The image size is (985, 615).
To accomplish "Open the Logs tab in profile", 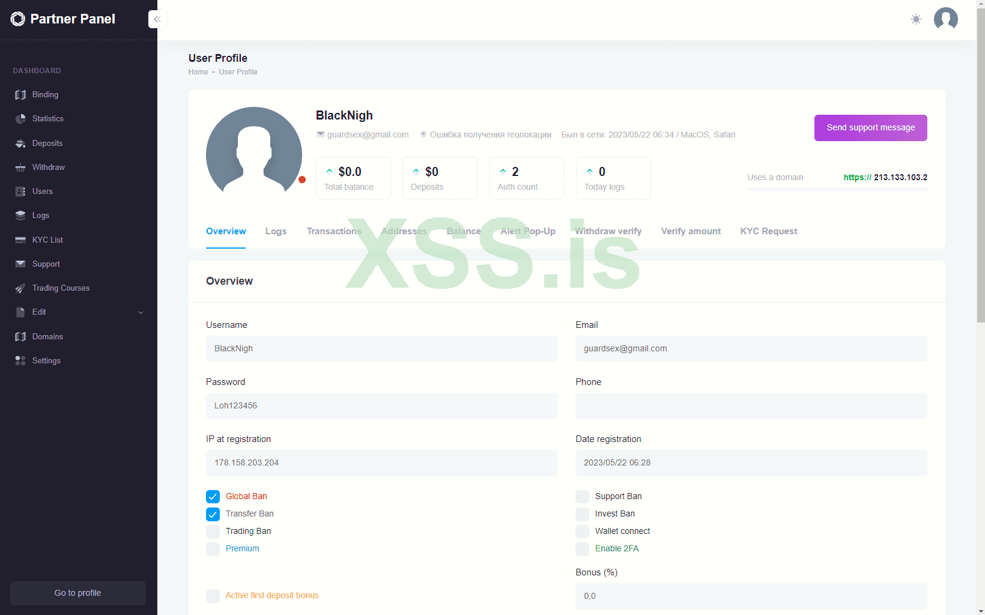I will [x=276, y=231].
